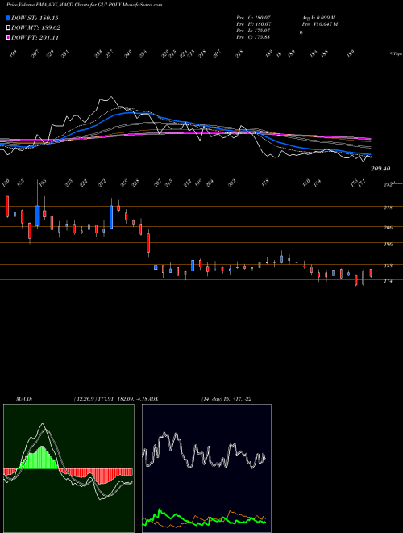Image resolution: width=403 pixels, height=533 pixels.
Task: Click the 206 price axis label
Action: [x=388, y=228]
